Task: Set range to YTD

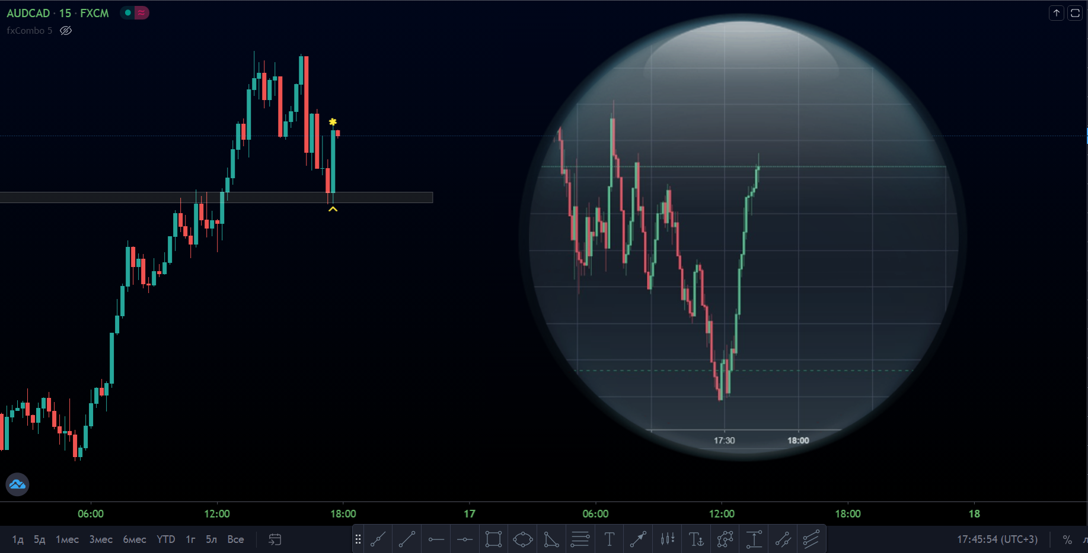Action: click(166, 539)
